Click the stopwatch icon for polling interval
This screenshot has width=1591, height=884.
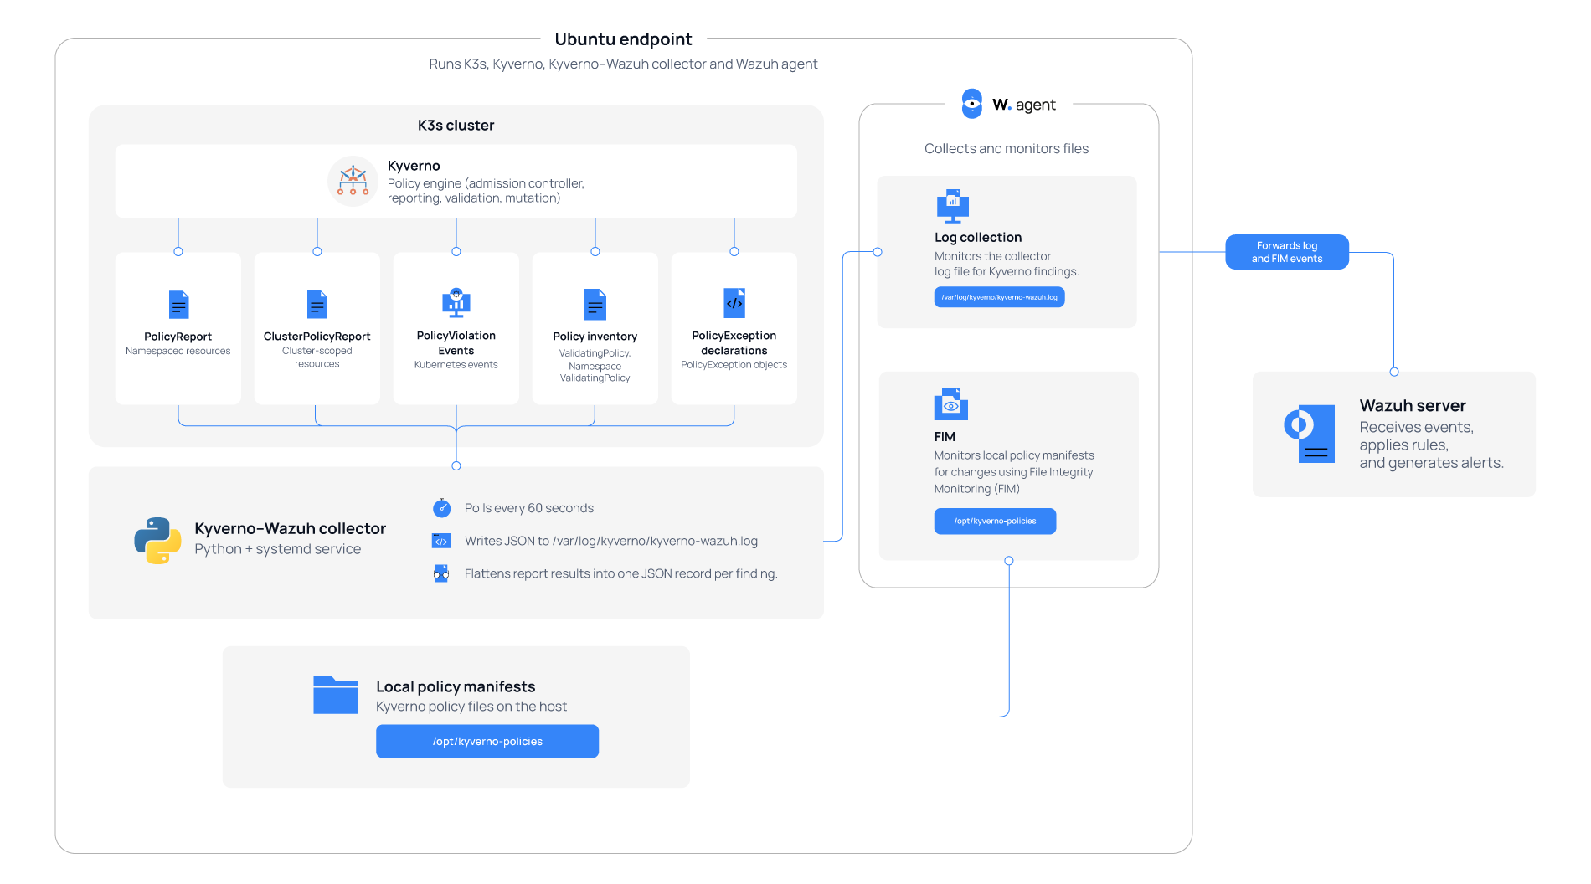coord(442,508)
